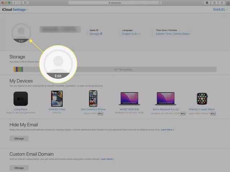Select the SAMUEL's iPad device icon
The image size is (230, 172).
[57, 99]
